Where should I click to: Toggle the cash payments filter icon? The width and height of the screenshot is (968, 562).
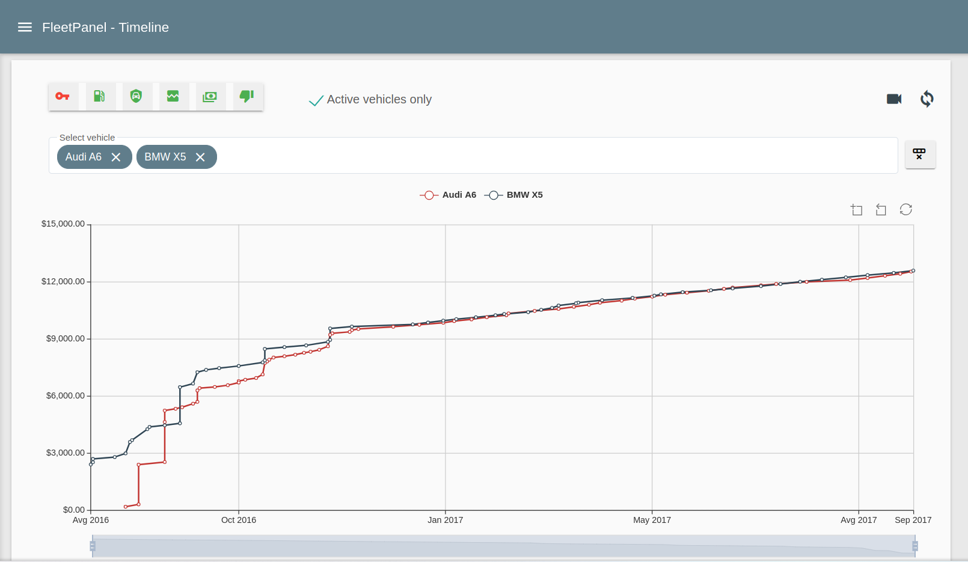[210, 96]
